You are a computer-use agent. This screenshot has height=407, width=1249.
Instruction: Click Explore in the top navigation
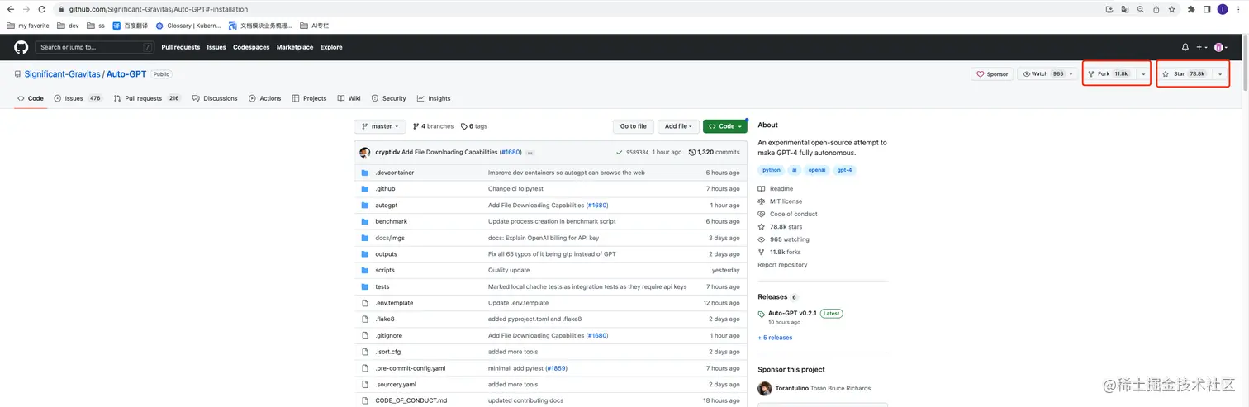point(331,47)
